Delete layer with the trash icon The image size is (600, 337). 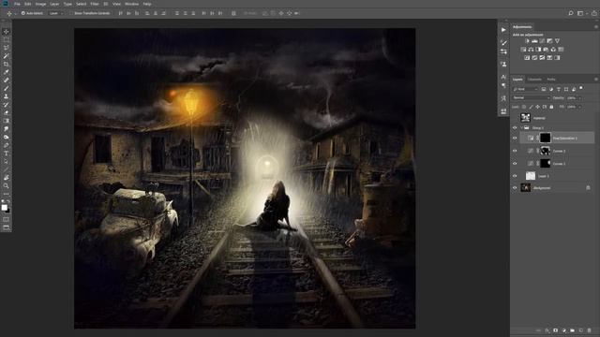(x=590, y=330)
